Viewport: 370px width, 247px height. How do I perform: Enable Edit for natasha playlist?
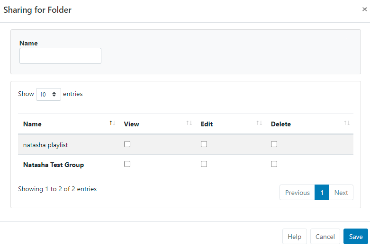coord(204,144)
